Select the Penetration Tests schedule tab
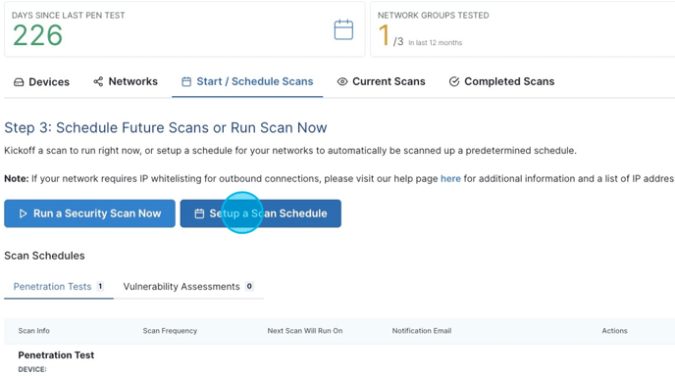 [x=59, y=287]
